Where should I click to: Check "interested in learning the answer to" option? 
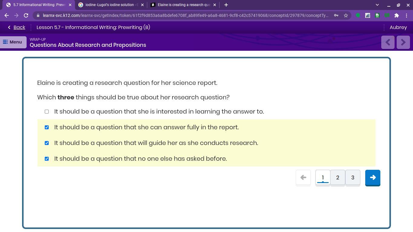click(x=47, y=112)
